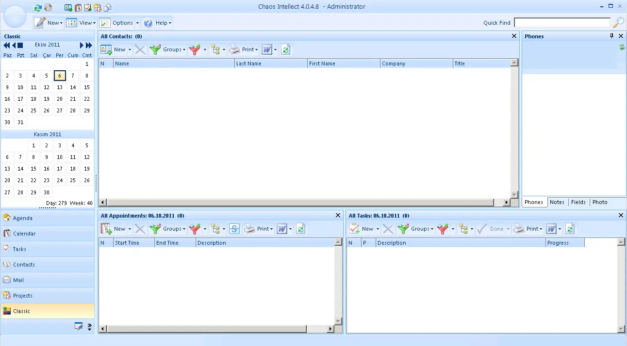Open the round application orb menu
627x346 pixels.
(x=15, y=17)
